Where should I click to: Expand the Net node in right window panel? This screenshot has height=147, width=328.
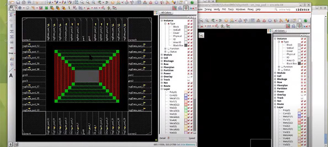(x=275, y=101)
